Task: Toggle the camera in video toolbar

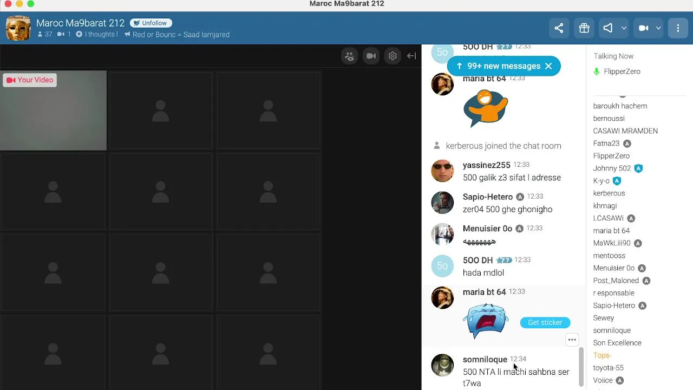Action: coord(371,56)
